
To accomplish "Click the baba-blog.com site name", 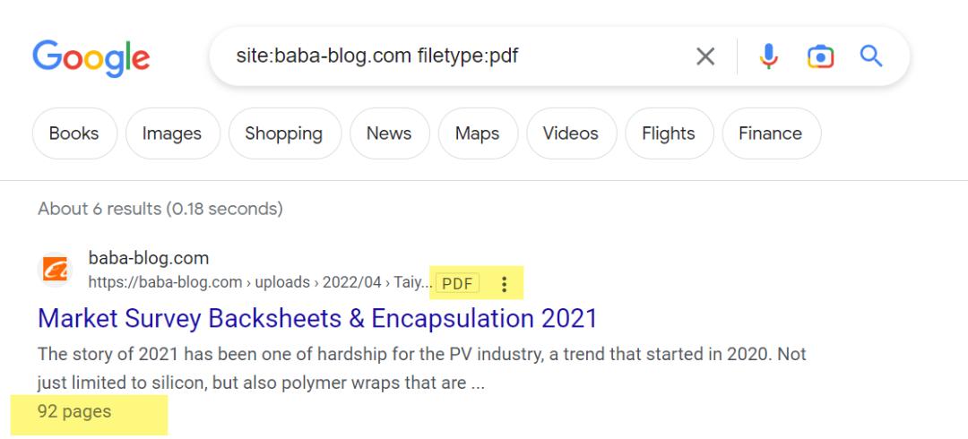I will (x=149, y=258).
